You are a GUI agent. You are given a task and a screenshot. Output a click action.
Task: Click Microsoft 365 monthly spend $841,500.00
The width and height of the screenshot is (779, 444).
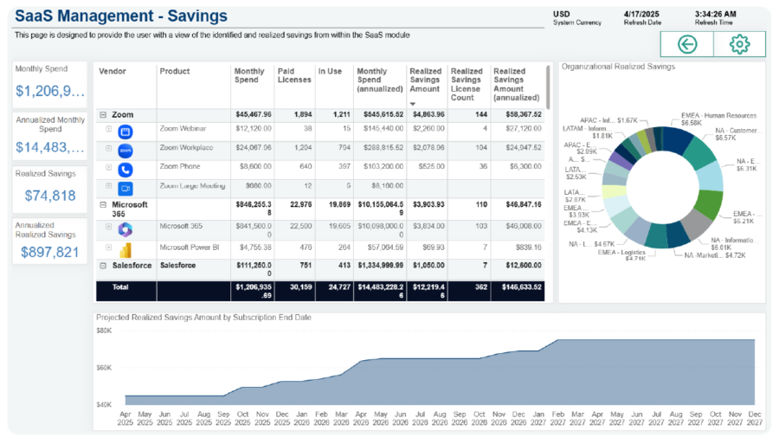coord(254,230)
